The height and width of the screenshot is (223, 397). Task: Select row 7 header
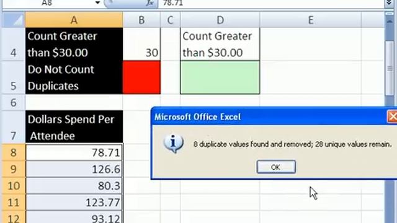click(14, 127)
